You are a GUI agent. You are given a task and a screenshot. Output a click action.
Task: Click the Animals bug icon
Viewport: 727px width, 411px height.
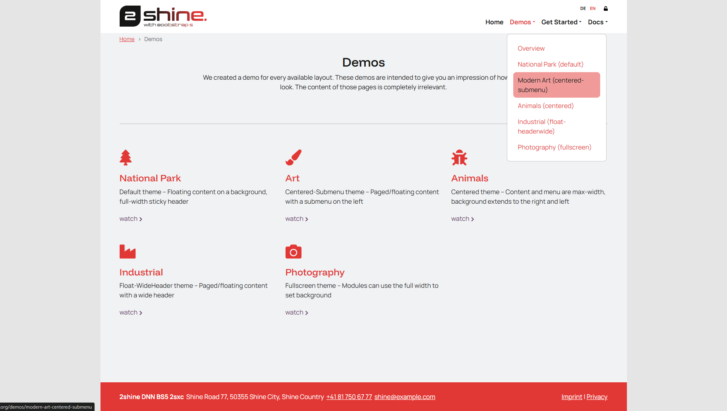tap(459, 157)
